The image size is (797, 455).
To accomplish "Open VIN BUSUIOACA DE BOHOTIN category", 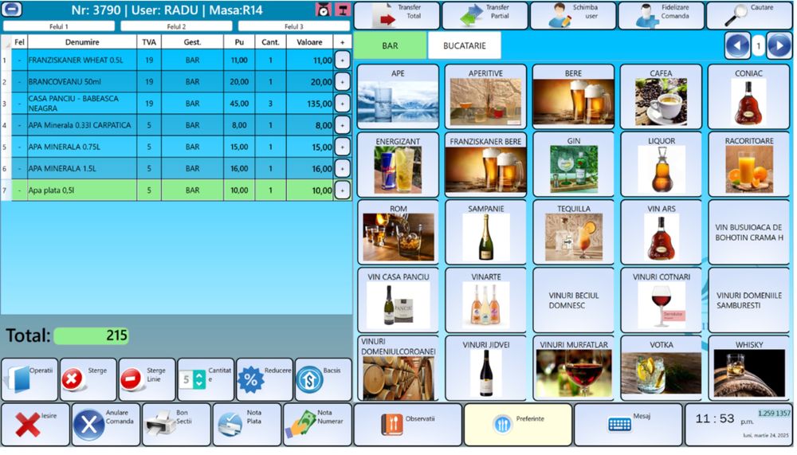I will point(748,233).
